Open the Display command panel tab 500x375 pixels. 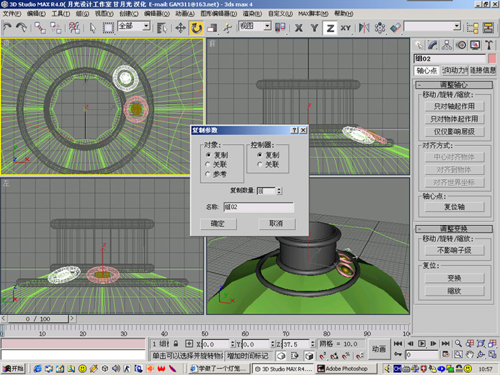(475, 45)
